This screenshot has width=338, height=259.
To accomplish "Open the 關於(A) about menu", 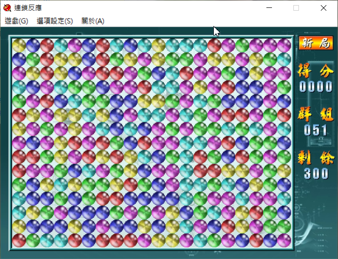I will [x=93, y=21].
